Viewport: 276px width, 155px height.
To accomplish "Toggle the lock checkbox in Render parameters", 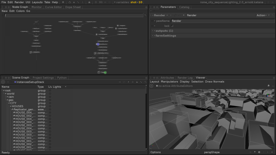I will [172, 26].
